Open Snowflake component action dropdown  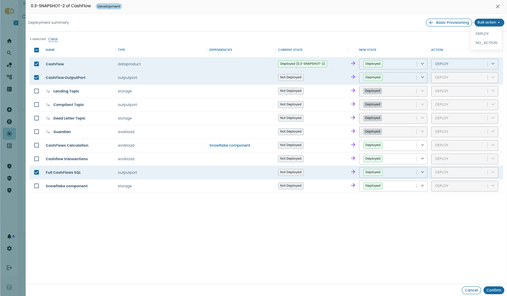(465, 186)
